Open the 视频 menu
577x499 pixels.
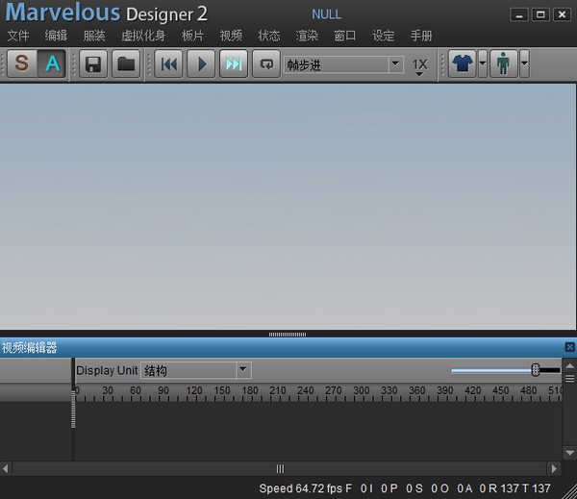coord(231,36)
